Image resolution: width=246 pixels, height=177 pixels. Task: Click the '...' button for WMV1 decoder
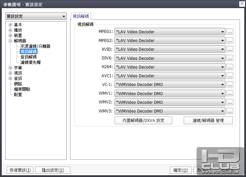[x=230, y=93]
